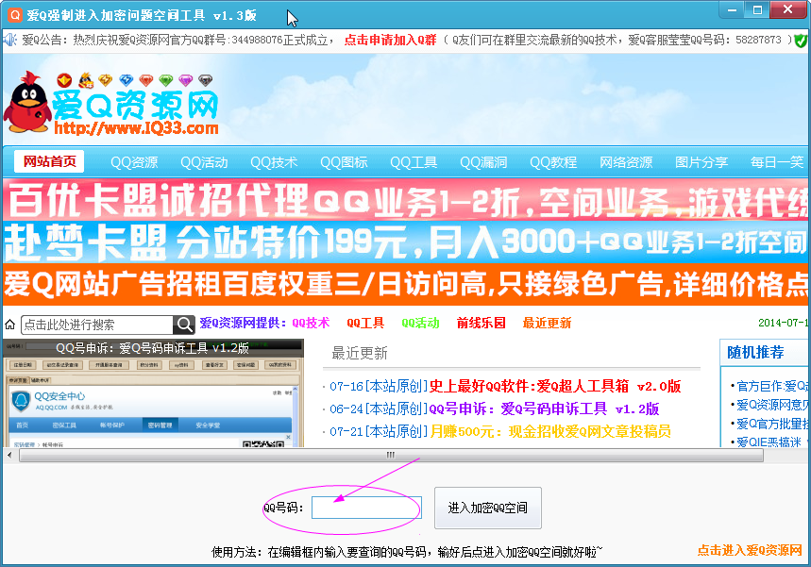Open QQ活动 menu item
The image size is (811, 567).
tap(204, 162)
